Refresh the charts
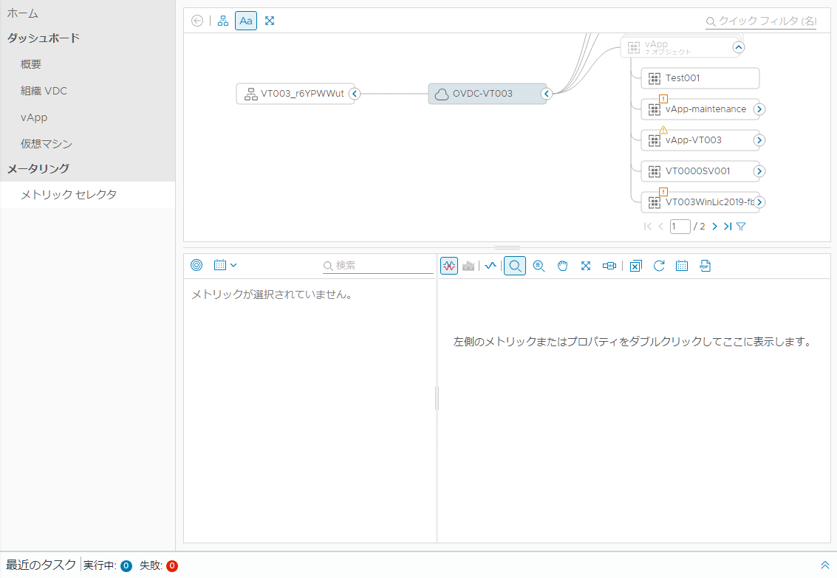 pyautogui.click(x=659, y=266)
